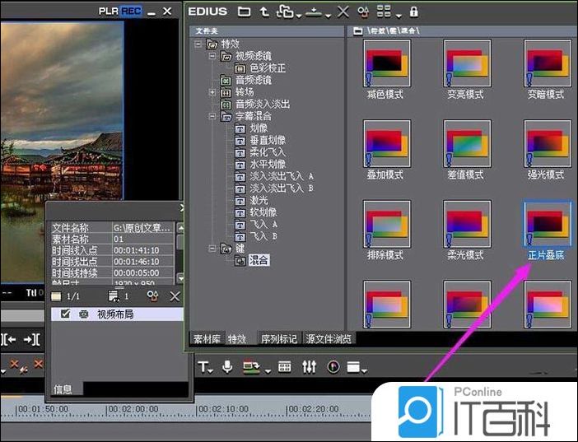Switch to the 源文件浏览 tab
Screen dimensions: 578x442
[x=329, y=338]
